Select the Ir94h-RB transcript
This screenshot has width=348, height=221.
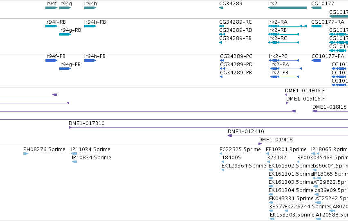tap(90, 26)
